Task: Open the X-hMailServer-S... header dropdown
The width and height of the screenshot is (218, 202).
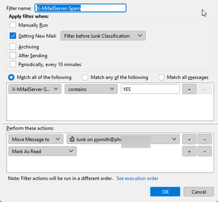Action: click(x=35, y=89)
